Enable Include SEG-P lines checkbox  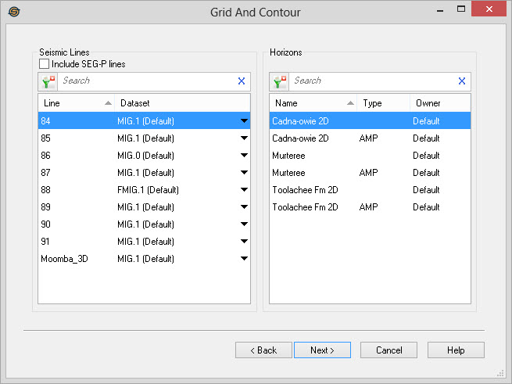pos(45,64)
